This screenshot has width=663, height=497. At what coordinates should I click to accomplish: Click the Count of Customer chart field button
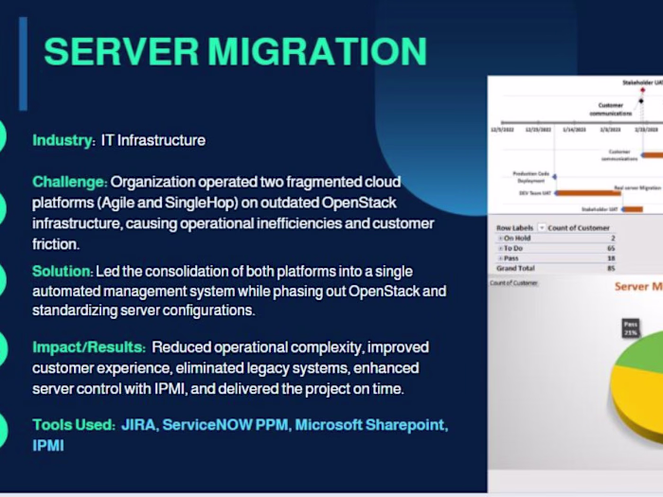513,283
